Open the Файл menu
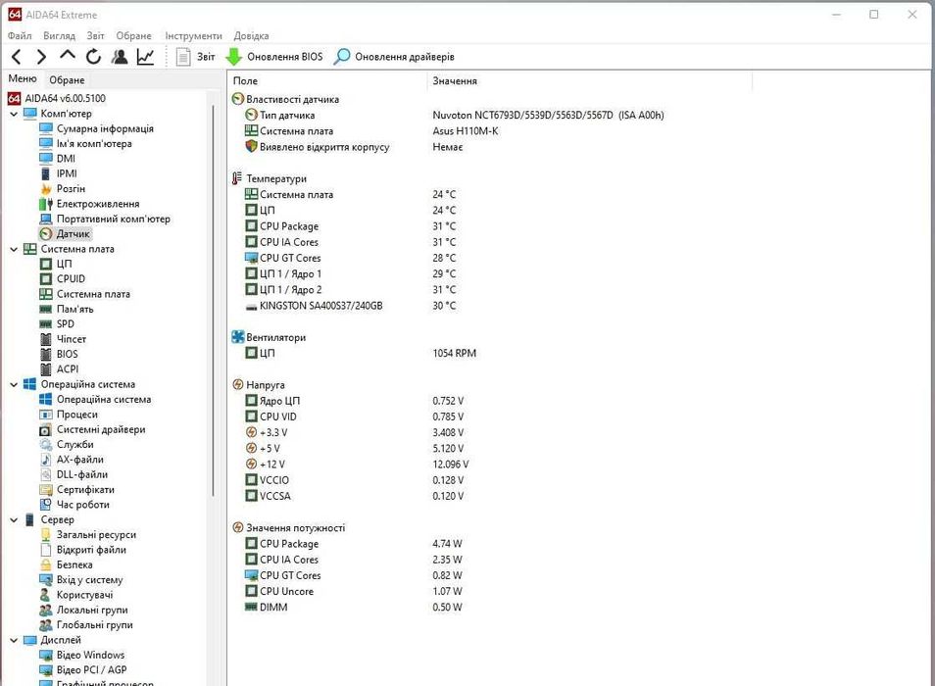This screenshot has height=686, width=935. click(20, 35)
